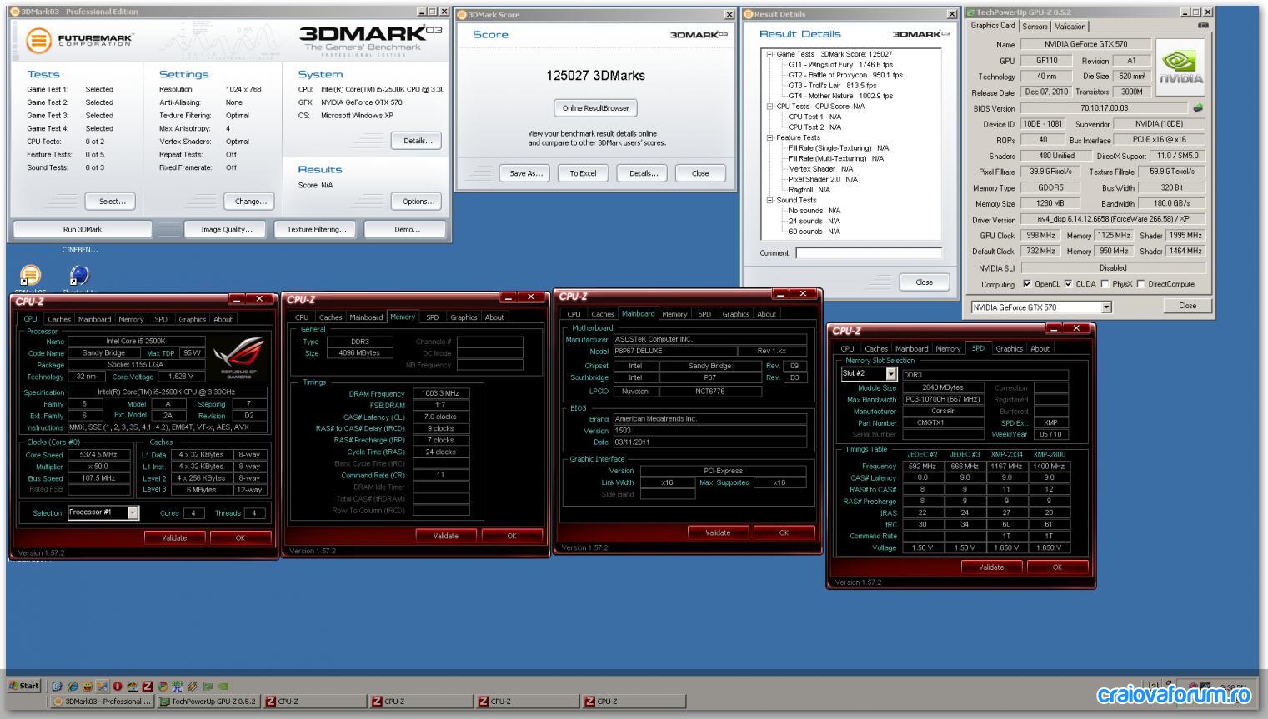1268x719 pixels.
Task: Open the Processor #1 selection dropdown
Action: [x=133, y=513]
